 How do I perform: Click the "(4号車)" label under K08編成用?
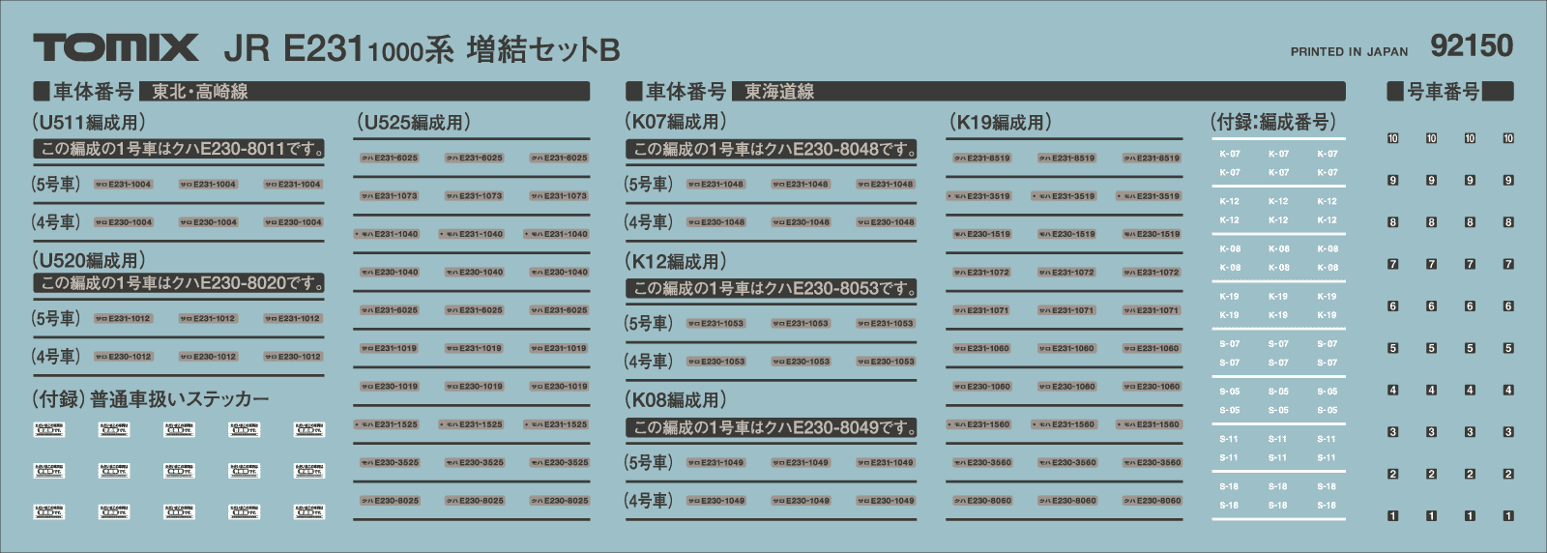(x=649, y=501)
